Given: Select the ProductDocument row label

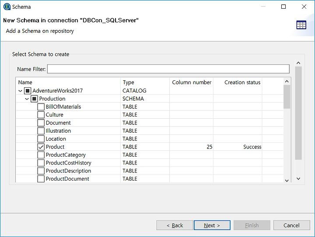Looking at the screenshot, I should [67, 179].
